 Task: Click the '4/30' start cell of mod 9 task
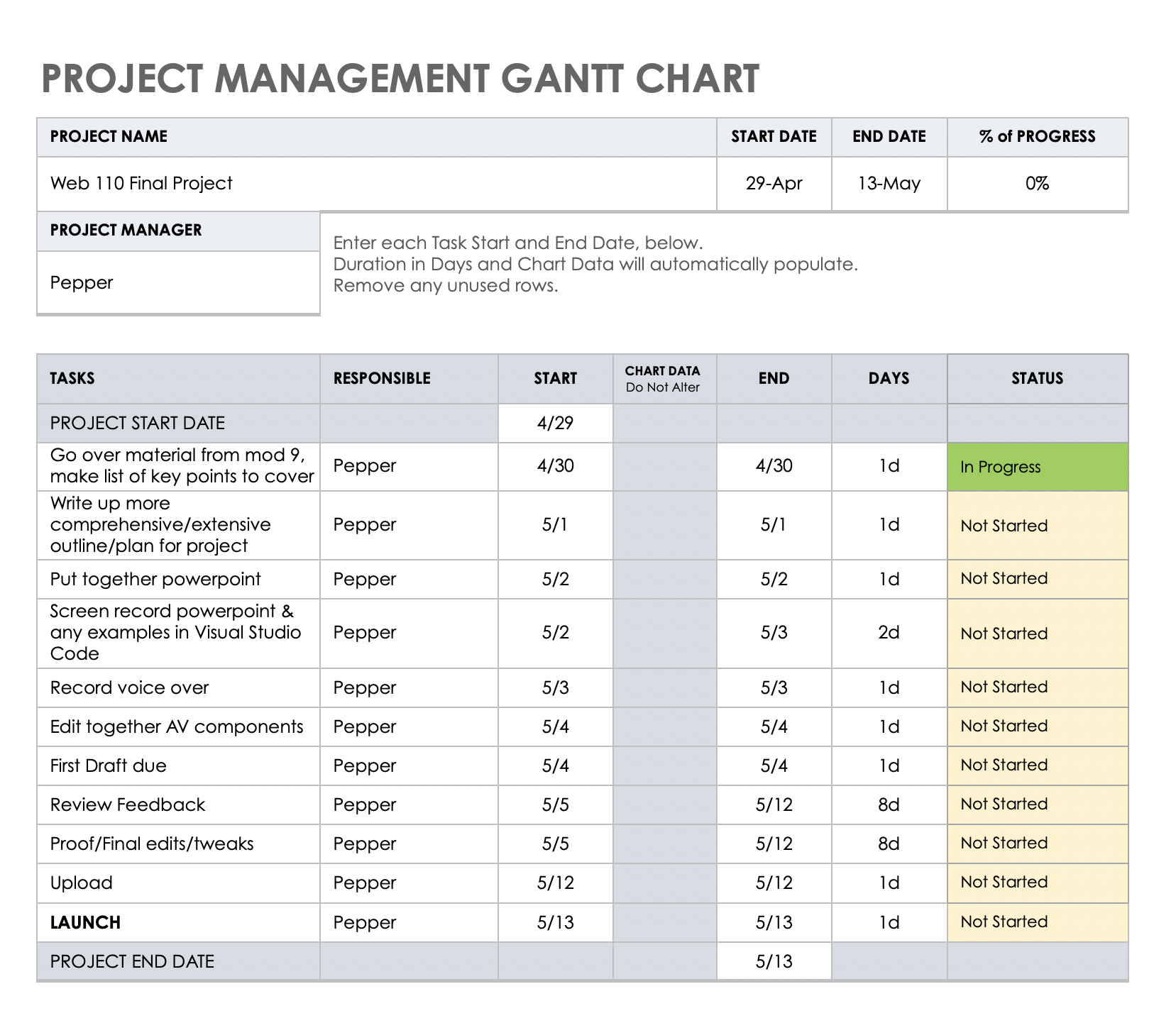[x=556, y=467]
